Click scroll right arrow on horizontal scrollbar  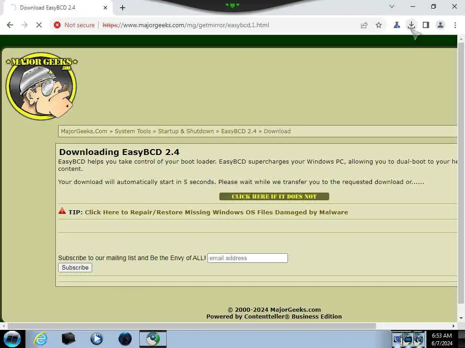coord(454,326)
